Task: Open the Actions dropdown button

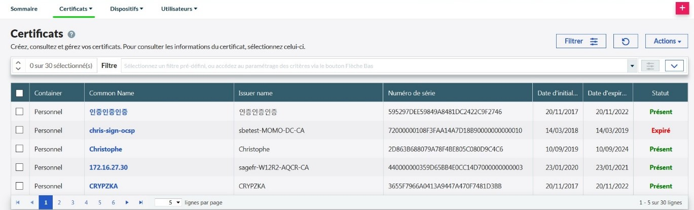Action: pyautogui.click(x=666, y=41)
